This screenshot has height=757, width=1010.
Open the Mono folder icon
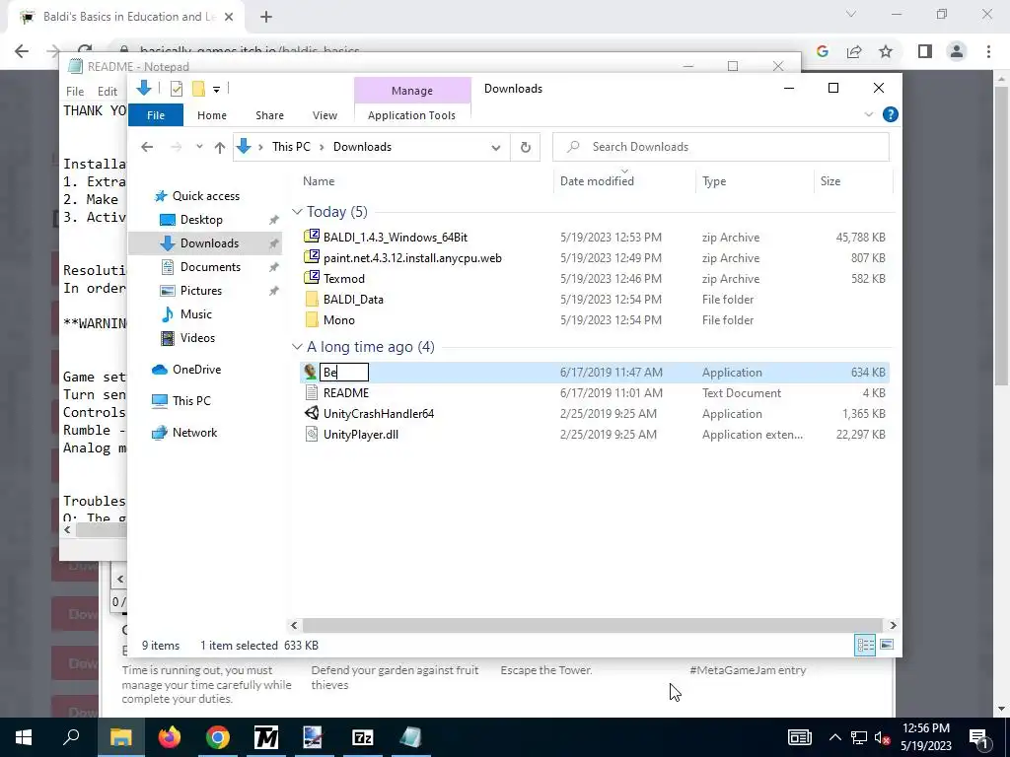tap(312, 319)
